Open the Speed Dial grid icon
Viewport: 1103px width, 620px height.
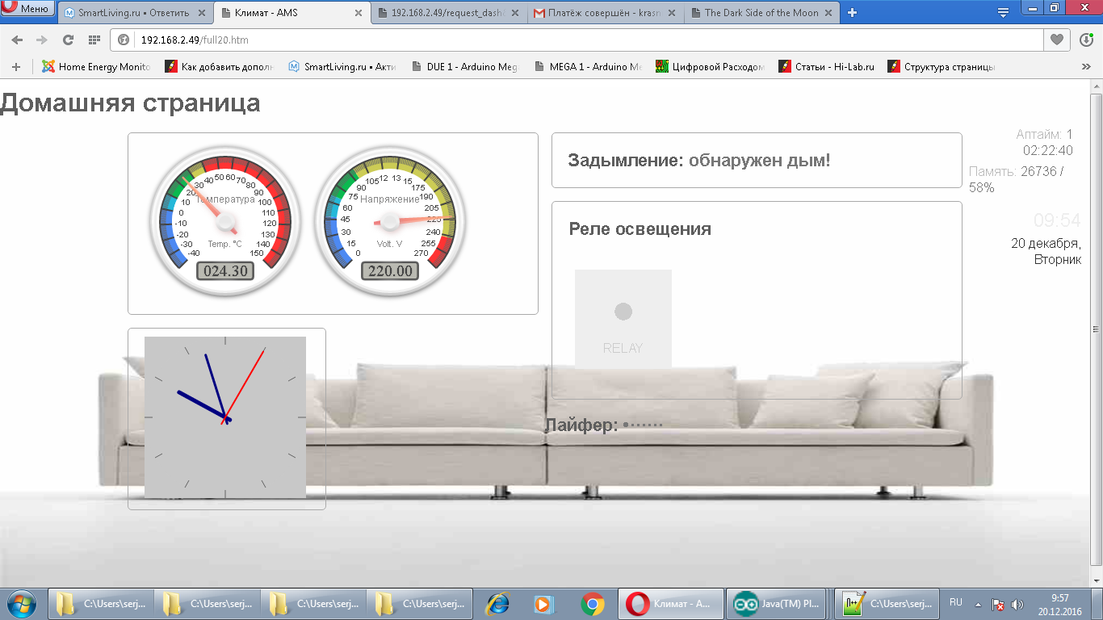point(94,40)
